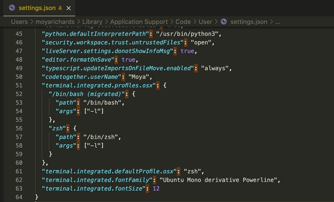Click the "security.workspace.trust.untrustedFiles" key
Viewport: 334px width, 202px height.
(x=113, y=42)
